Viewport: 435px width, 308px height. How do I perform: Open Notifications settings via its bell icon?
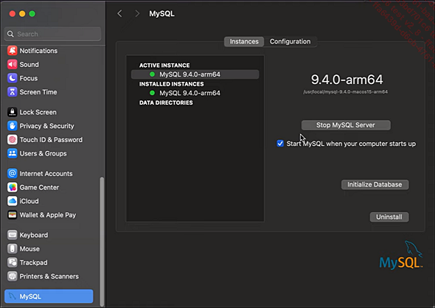click(x=13, y=50)
